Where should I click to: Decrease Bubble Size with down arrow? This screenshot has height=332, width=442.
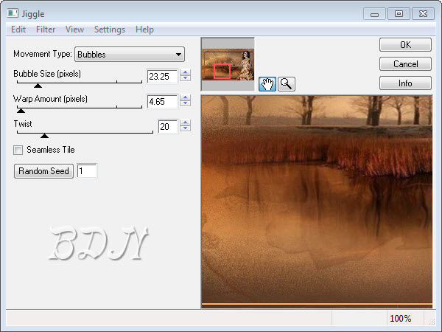coord(185,78)
